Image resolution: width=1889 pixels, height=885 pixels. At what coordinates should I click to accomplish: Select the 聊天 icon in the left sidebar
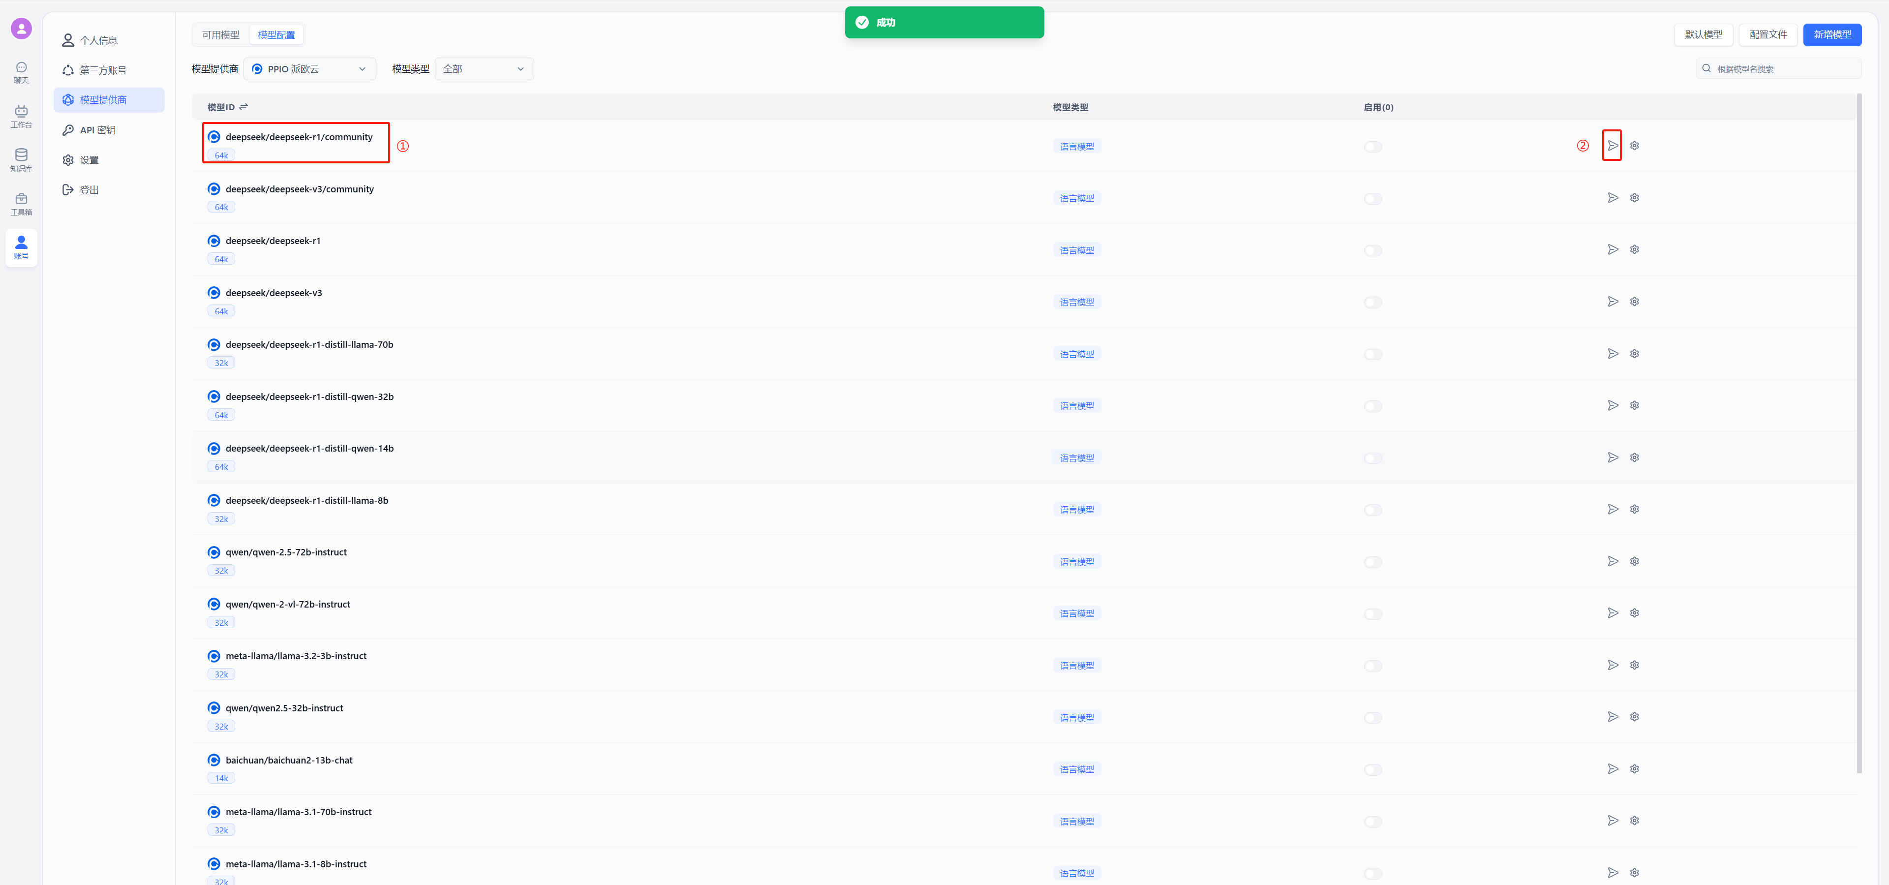21,71
